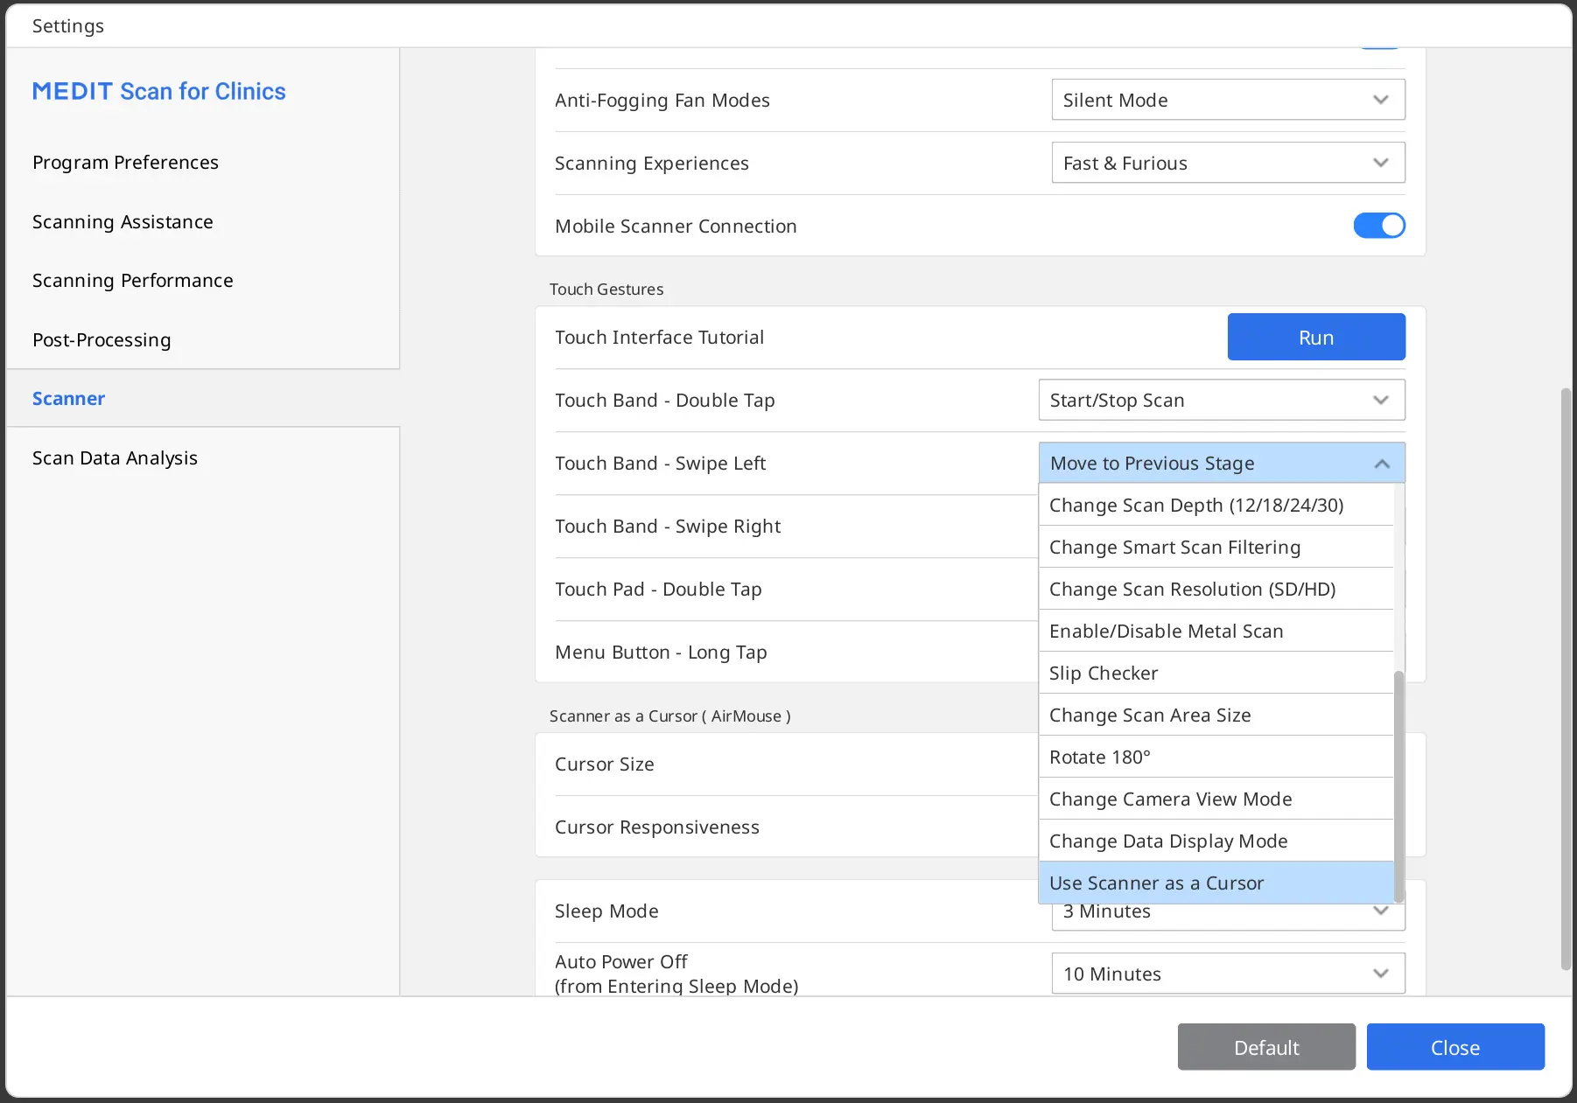Screen dimensions: 1577x1103
Task: Expand the Sleep Mode dropdown arrow
Action: point(1381,911)
